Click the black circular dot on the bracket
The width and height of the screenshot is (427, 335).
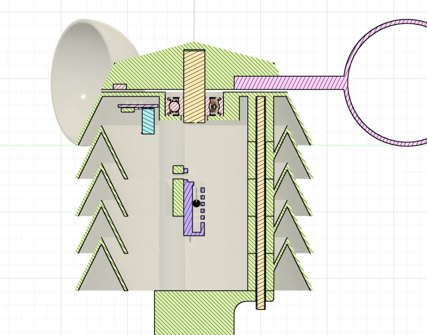point(196,204)
